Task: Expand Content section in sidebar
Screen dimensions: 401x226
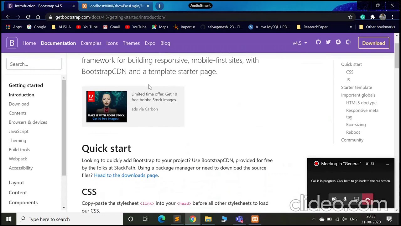Action: coord(18,192)
